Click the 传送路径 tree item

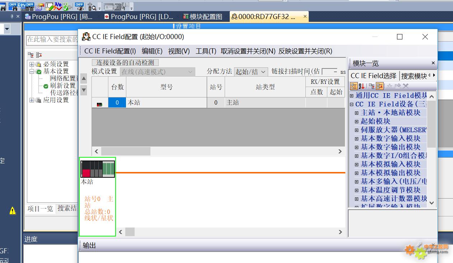tap(64, 93)
